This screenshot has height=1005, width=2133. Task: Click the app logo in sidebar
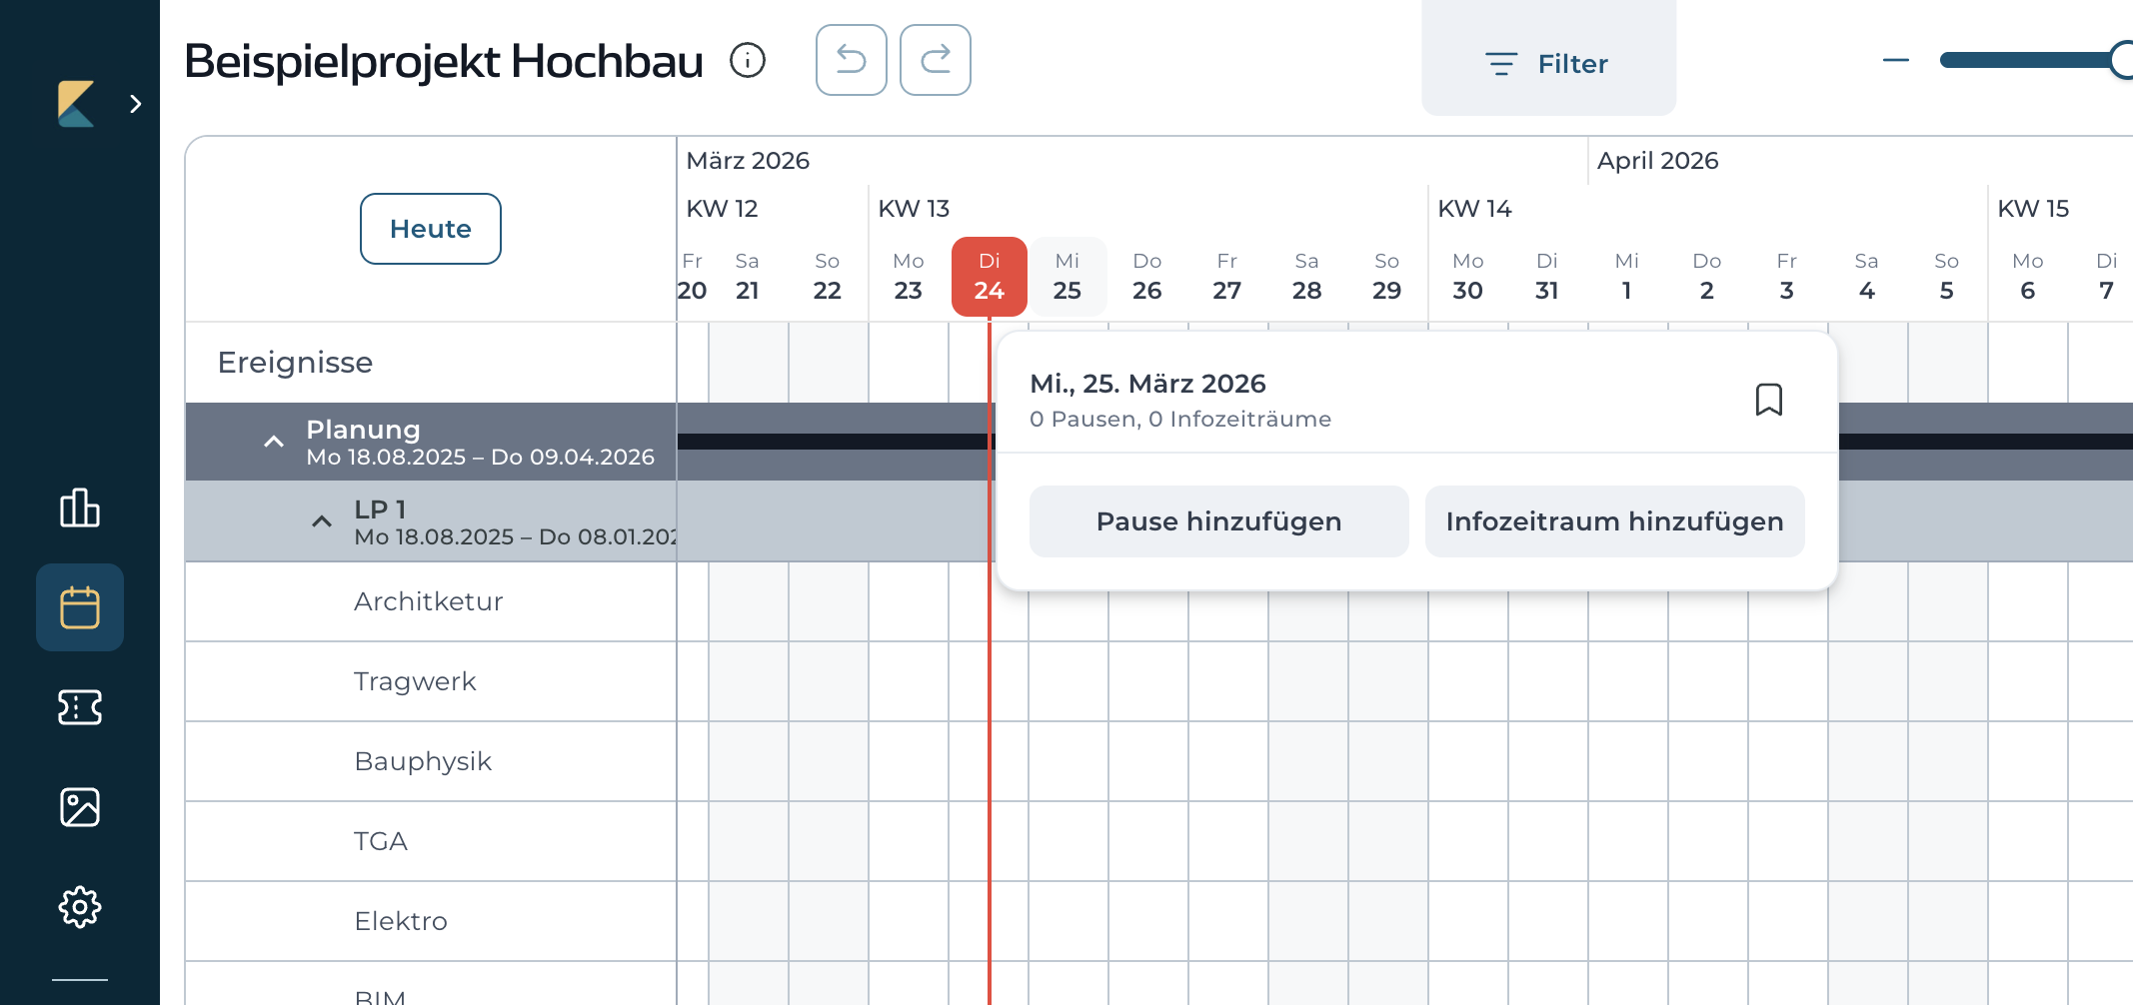(76, 104)
